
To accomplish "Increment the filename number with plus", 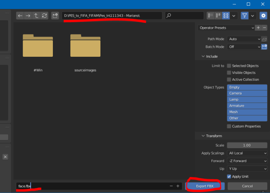I will [178, 186].
